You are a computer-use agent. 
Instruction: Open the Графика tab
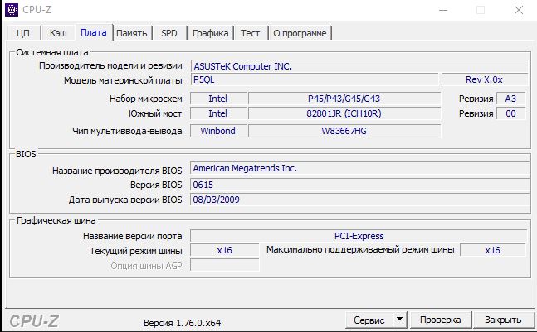tap(211, 33)
